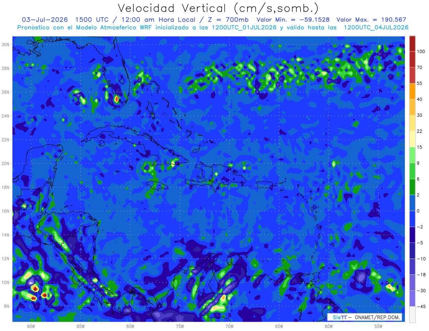
Task: Click the dark green swatch between 2 and 6
Action: click(x=412, y=187)
